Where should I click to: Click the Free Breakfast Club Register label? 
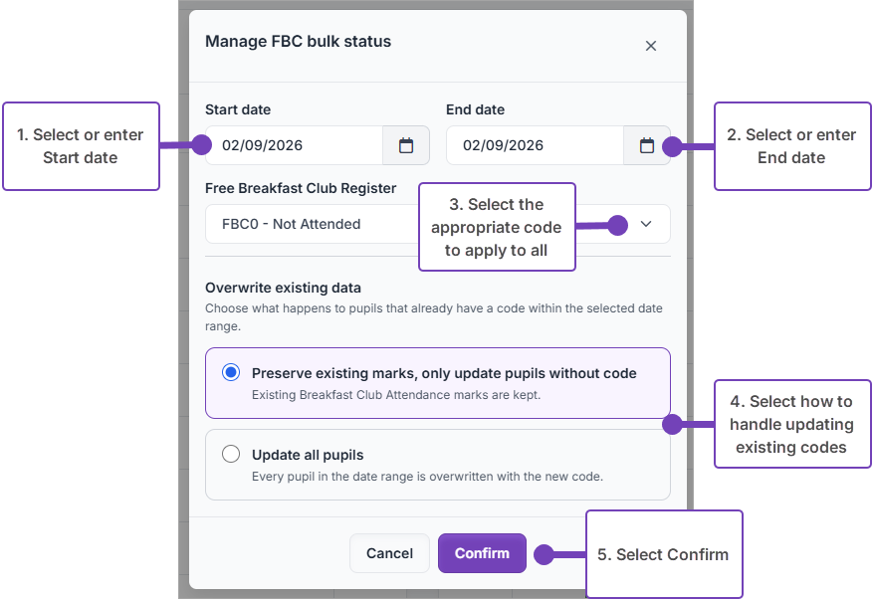pyautogui.click(x=301, y=188)
